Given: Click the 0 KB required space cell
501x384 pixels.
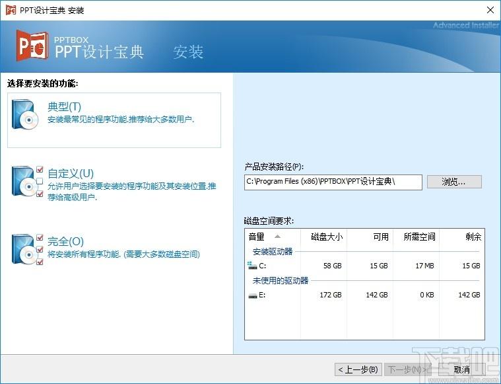Looking at the screenshot, I should click(427, 295).
